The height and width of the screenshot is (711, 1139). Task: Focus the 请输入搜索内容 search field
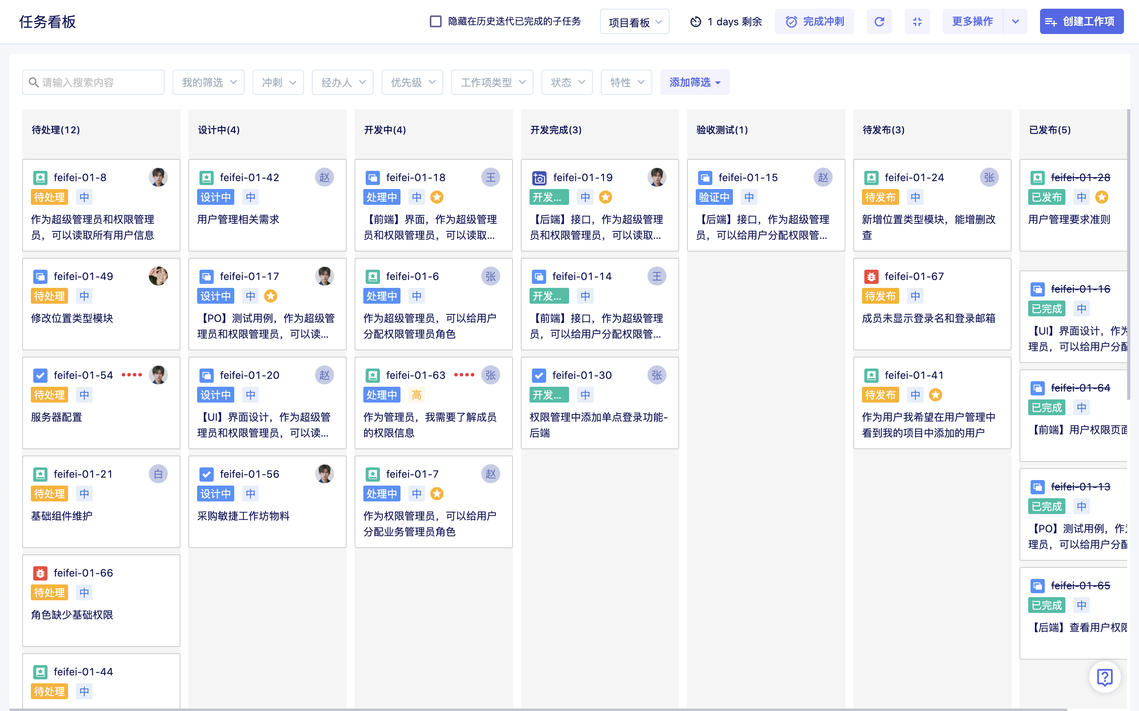coord(93,83)
